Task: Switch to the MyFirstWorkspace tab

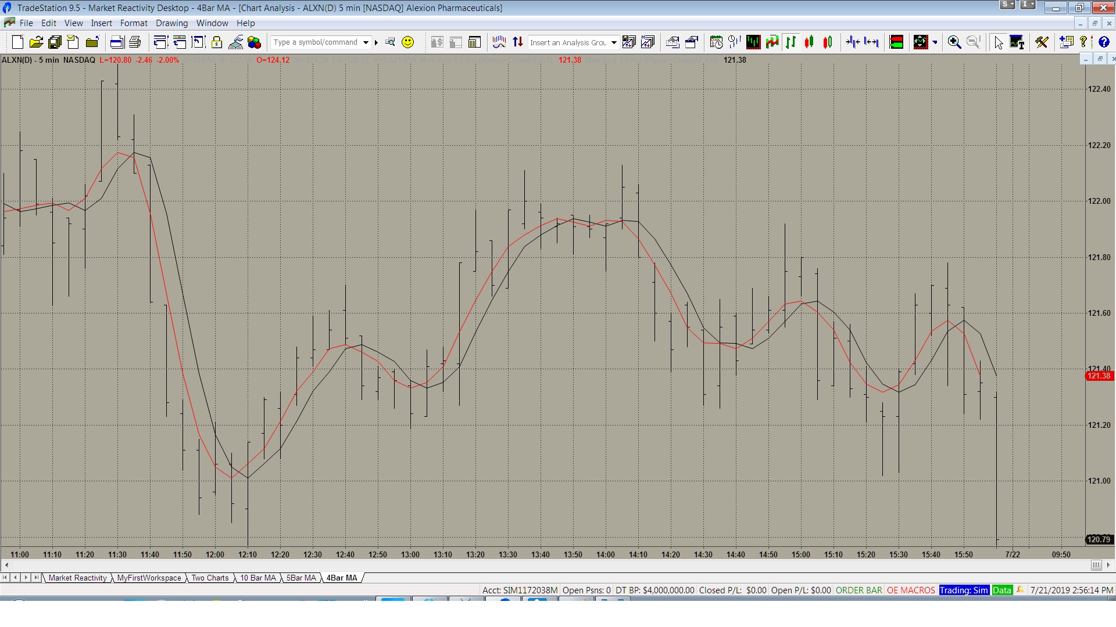Action: (149, 578)
